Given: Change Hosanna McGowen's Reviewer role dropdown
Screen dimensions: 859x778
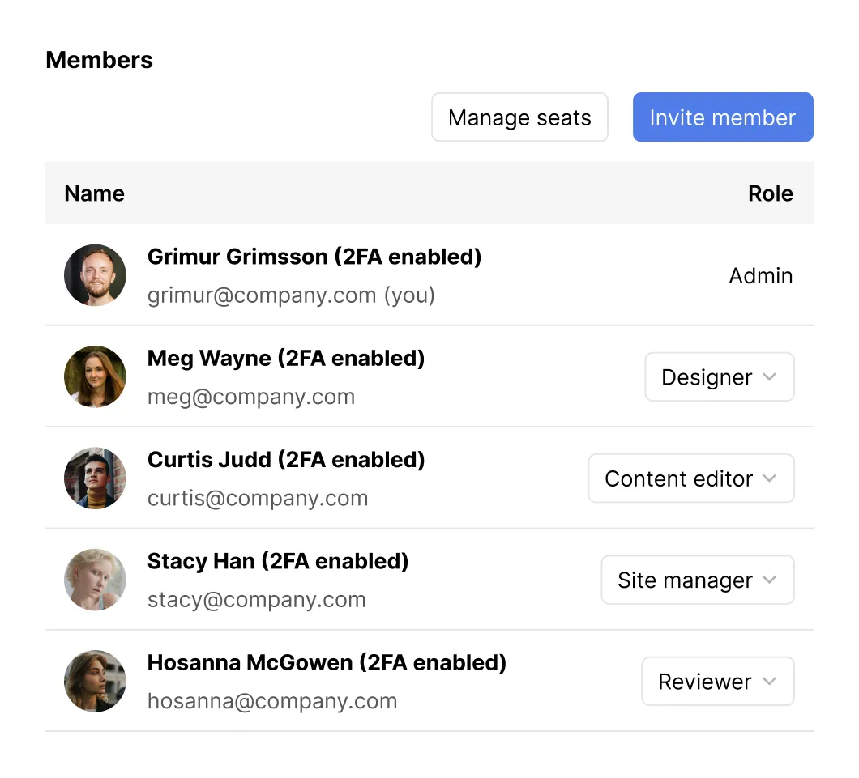Looking at the screenshot, I should click(x=716, y=681).
